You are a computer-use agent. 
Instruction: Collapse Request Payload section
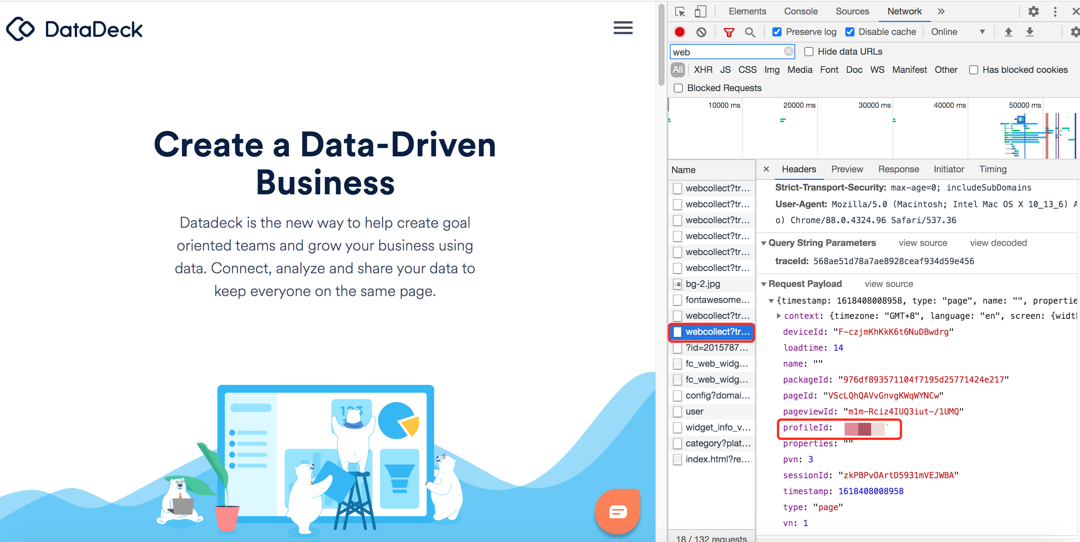[x=763, y=284]
